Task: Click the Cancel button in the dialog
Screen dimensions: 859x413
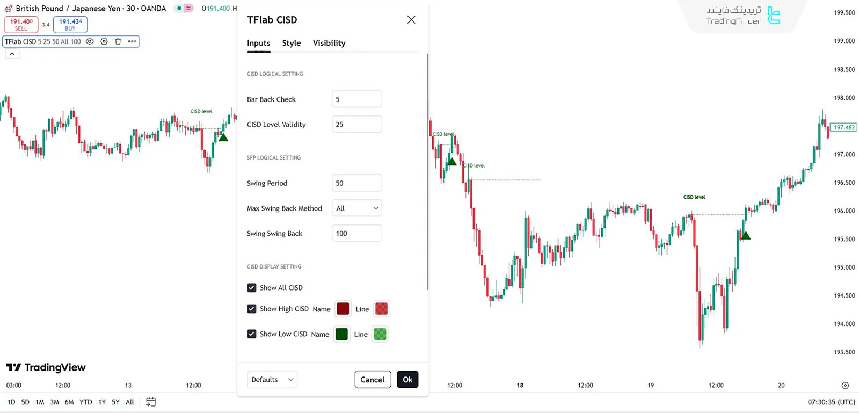Action: tap(373, 379)
